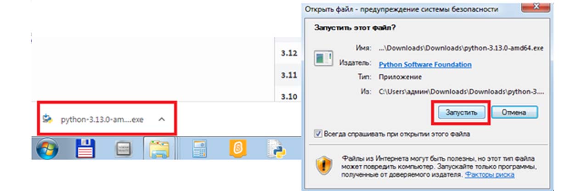Image resolution: width=588 pixels, height=191 pixels.
Task: Open File Explorer from the taskbar
Action: point(158,149)
